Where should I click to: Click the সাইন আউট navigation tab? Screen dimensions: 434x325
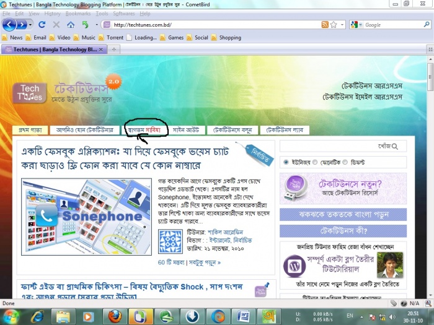coord(186,130)
